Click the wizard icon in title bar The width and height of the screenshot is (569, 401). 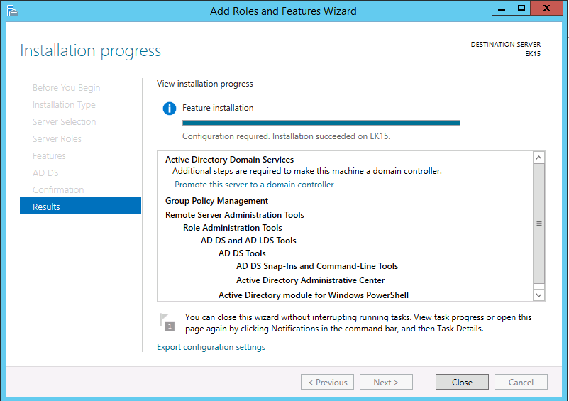(x=12, y=11)
